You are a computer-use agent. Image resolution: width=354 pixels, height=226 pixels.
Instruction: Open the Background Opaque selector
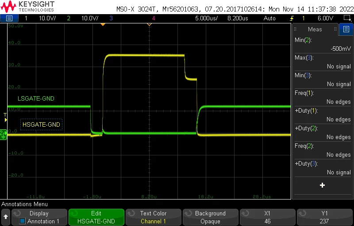pyautogui.click(x=210, y=217)
